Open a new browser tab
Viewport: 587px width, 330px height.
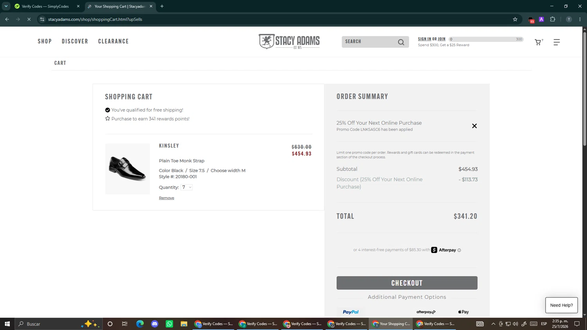click(x=162, y=6)
